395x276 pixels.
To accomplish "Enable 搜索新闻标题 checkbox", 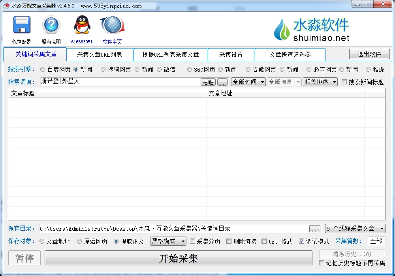I will tap(344, 82).
